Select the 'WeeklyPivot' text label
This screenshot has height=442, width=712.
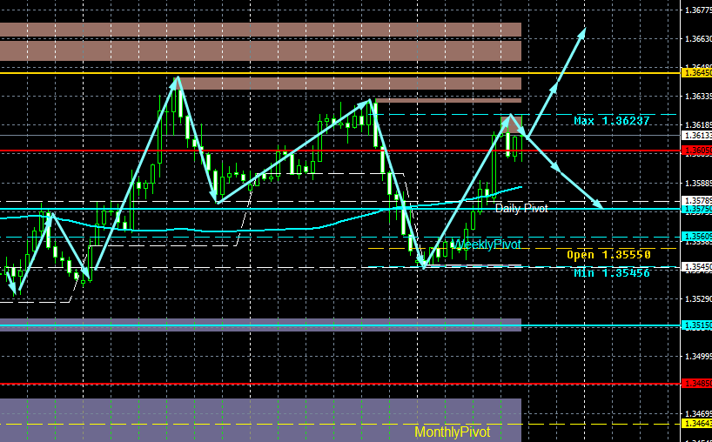click(487, 244)
